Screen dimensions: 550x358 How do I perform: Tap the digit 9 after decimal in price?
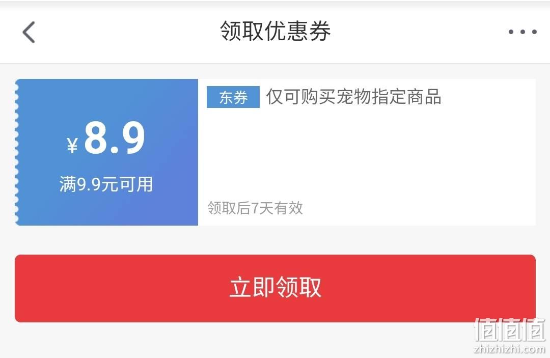(133, 137)
